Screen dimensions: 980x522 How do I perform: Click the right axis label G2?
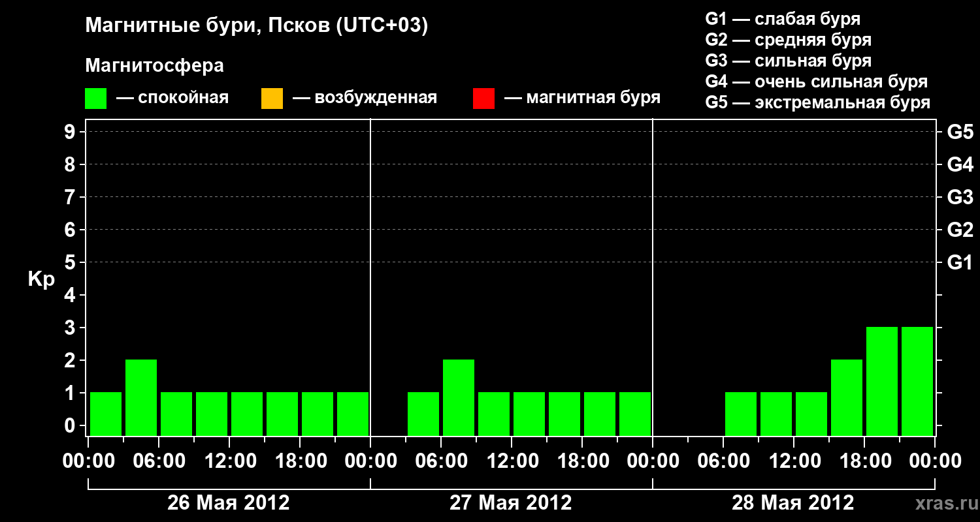[960, 230]
